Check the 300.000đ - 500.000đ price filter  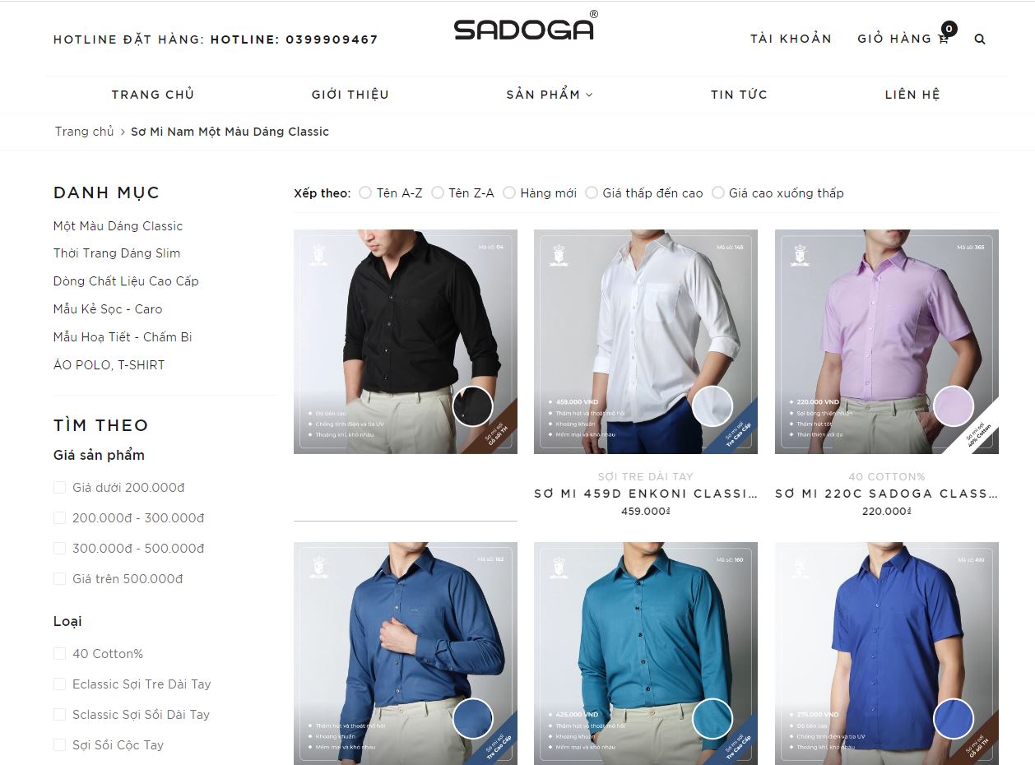point(59,549)
